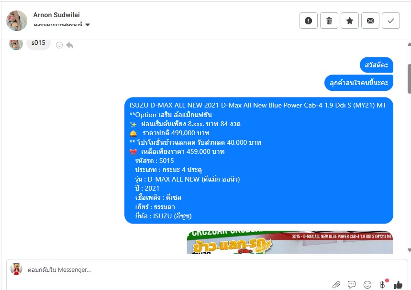Delete conversation using trash icon

pyautogui.click(x=329, y=21)
